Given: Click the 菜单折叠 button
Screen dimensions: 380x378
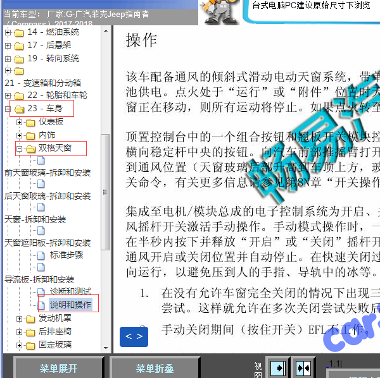Looking at the screenshot, I should click(x=155, y=369).
